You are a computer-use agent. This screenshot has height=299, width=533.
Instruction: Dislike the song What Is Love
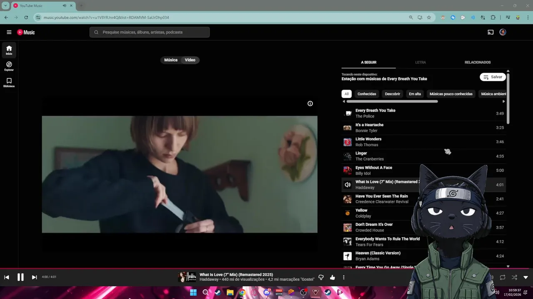321,277
